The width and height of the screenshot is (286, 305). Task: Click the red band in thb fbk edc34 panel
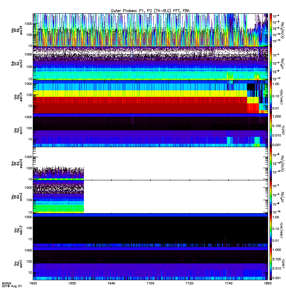tap(140, 105)
